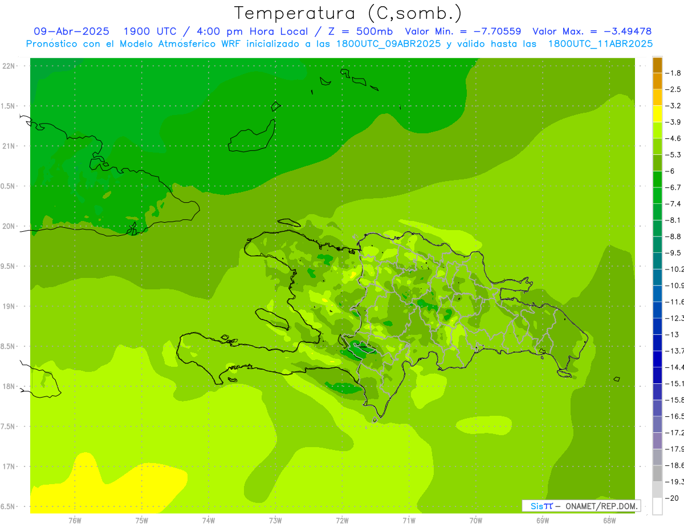This screenshot has width=684, height=528.
Task: Click the 21N latitude label
Action: 9,146
